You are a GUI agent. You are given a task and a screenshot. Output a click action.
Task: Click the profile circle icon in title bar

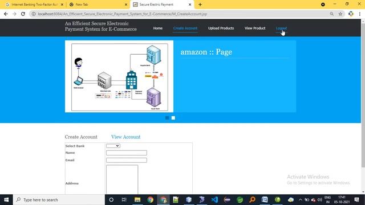pyautogui.click(x=323, y=5)
